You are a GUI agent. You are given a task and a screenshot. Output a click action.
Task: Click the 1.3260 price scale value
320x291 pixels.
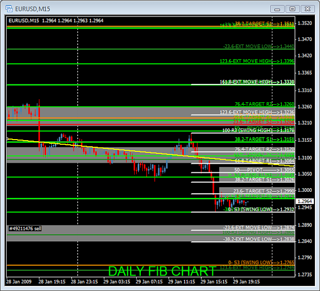point(305,107)
